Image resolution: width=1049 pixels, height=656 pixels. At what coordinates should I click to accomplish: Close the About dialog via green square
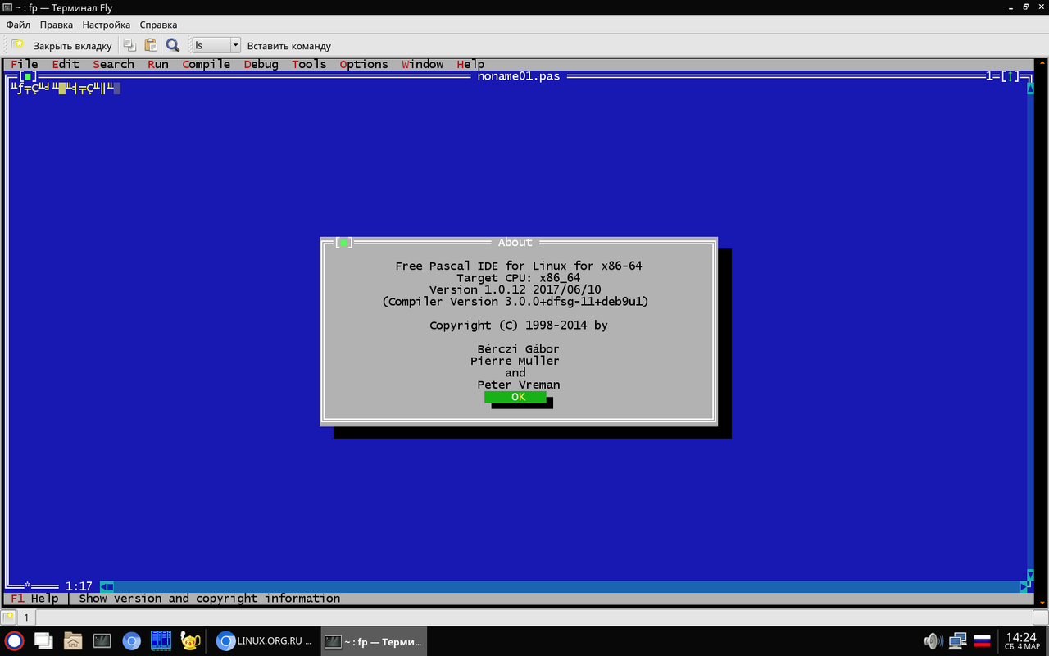(x=344, y=243)
